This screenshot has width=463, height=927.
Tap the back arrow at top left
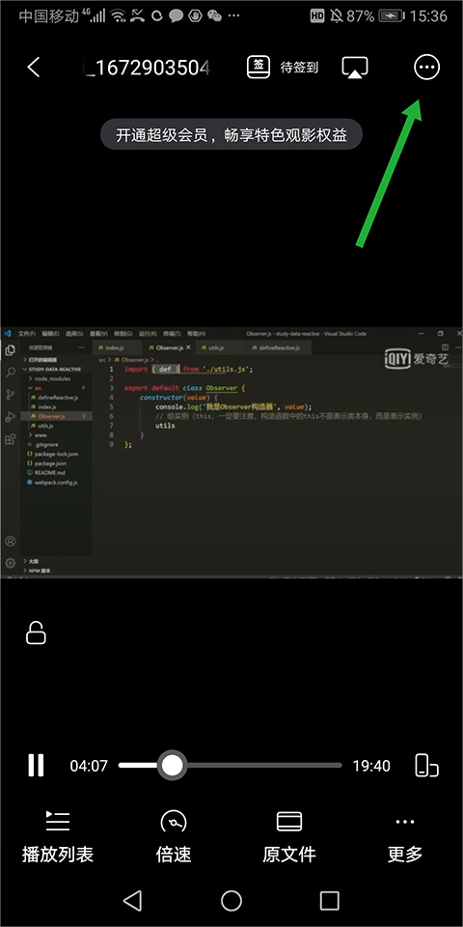click(x=34, y=68)
